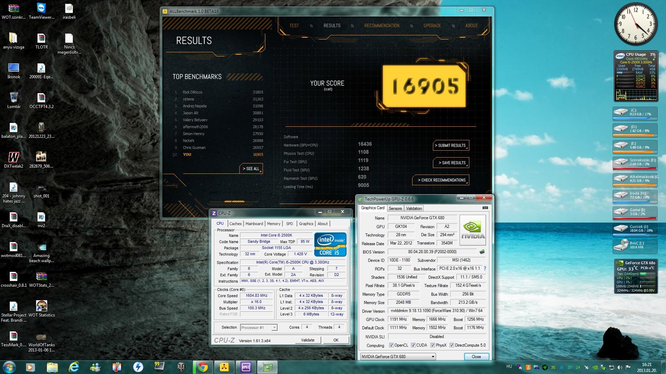Open the TeamViewer desktop shortcut
The width and height of the screenshot is (666, 374).
click(41, 11)
